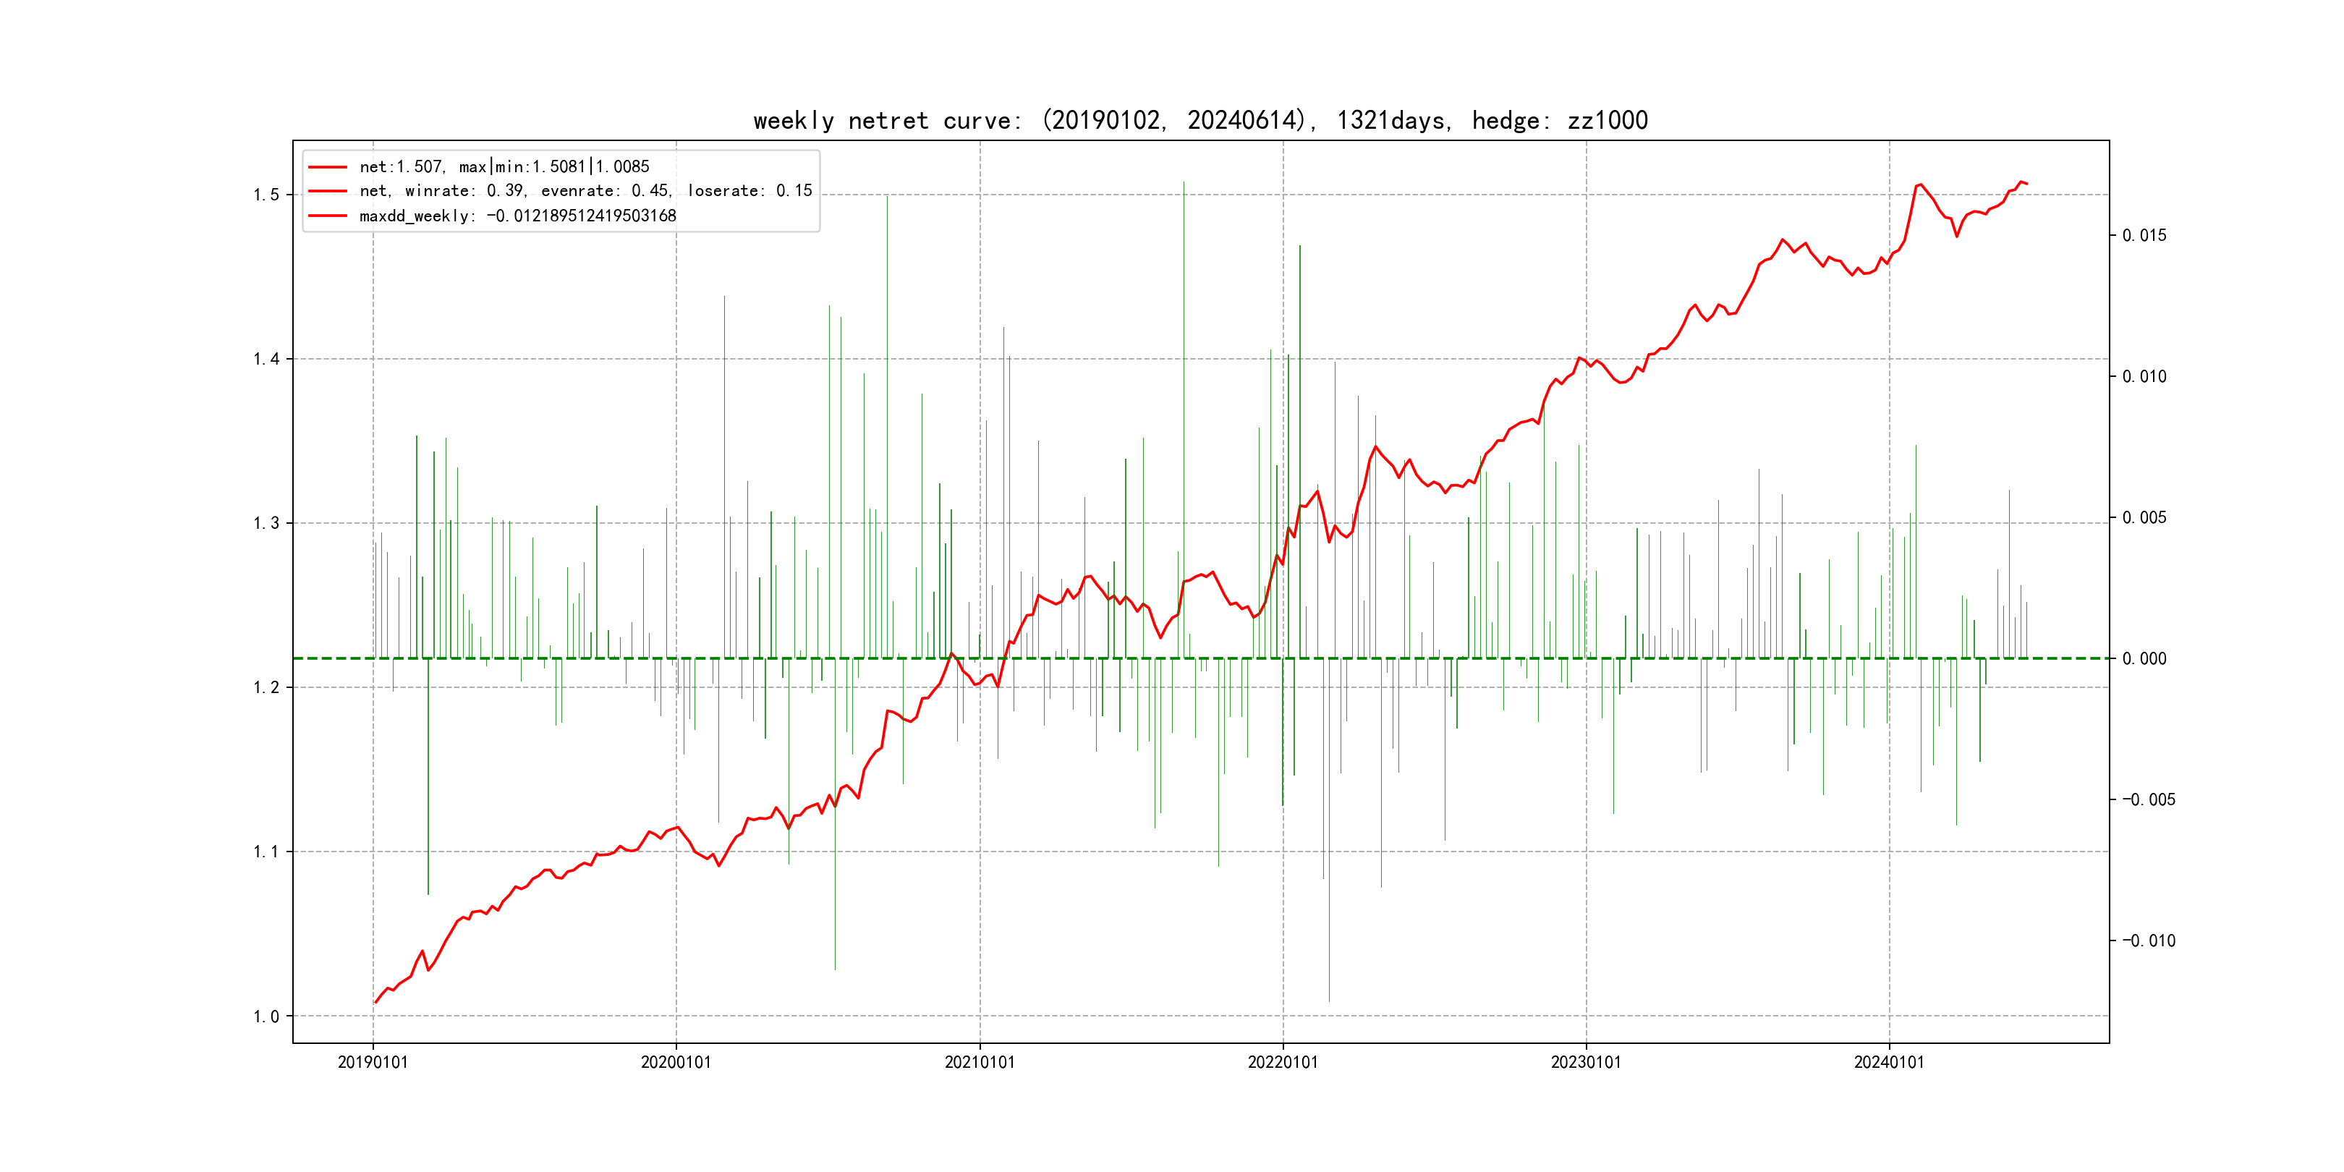The image size is (2344, 1172).
Task: Click the legend entry starting with net:1.507
Action: (504, 166)
